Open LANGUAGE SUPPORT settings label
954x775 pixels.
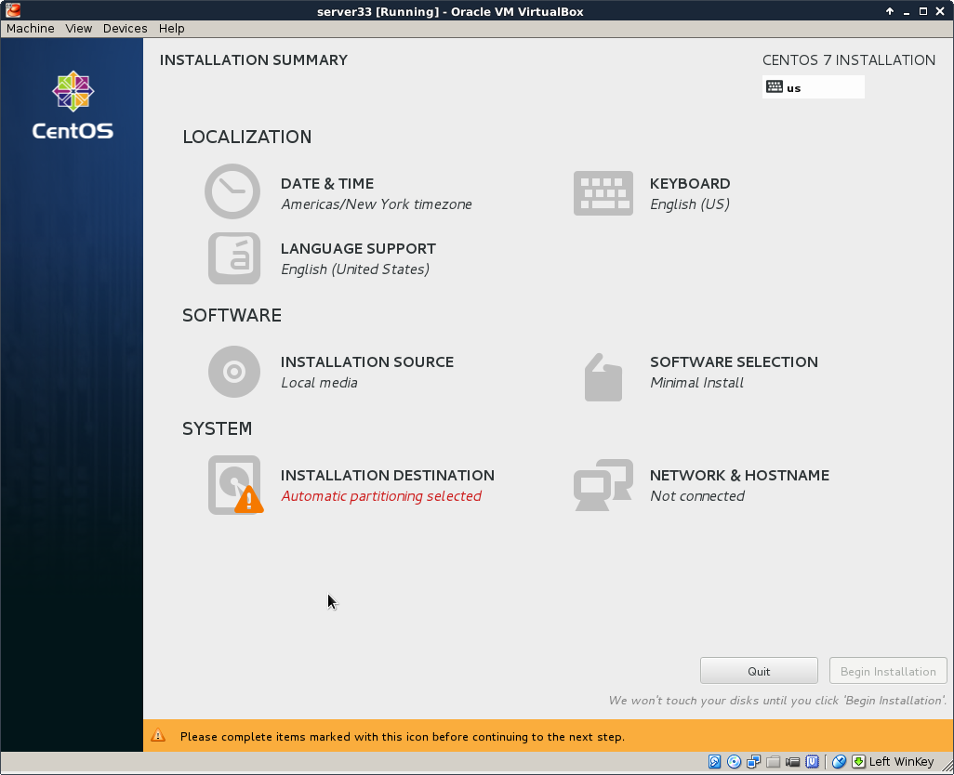click(x=358, y=249)
